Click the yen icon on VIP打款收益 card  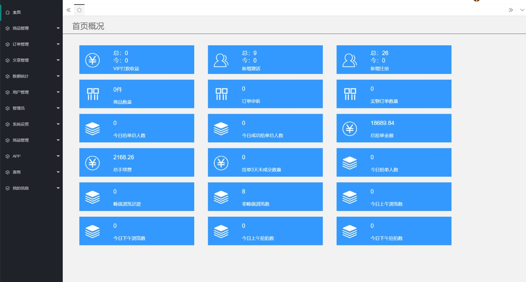[92, 60]
